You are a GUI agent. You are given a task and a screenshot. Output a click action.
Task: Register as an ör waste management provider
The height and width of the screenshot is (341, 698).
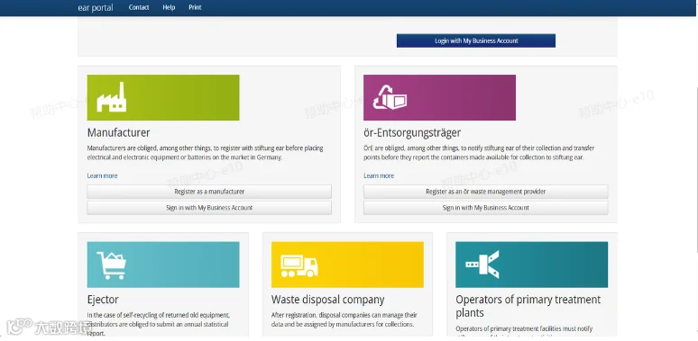[x=486, y=192]
